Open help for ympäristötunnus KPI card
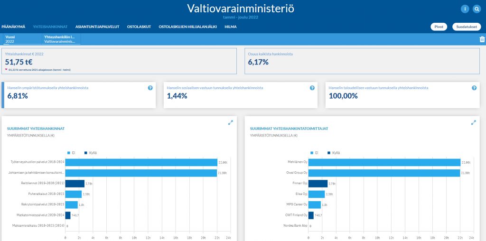 coord(150,88)
